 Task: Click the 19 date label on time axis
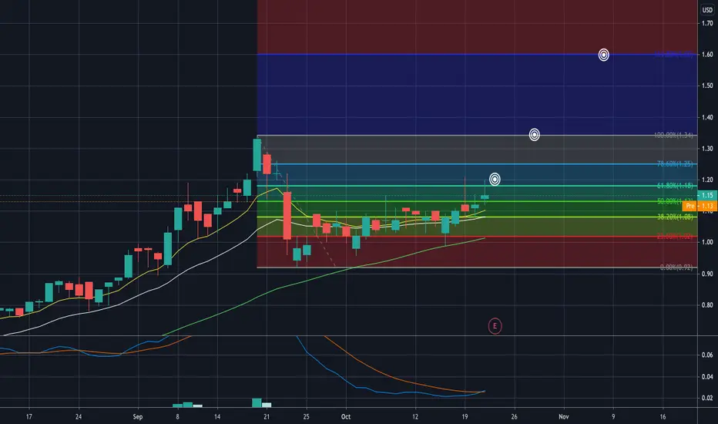465,416
